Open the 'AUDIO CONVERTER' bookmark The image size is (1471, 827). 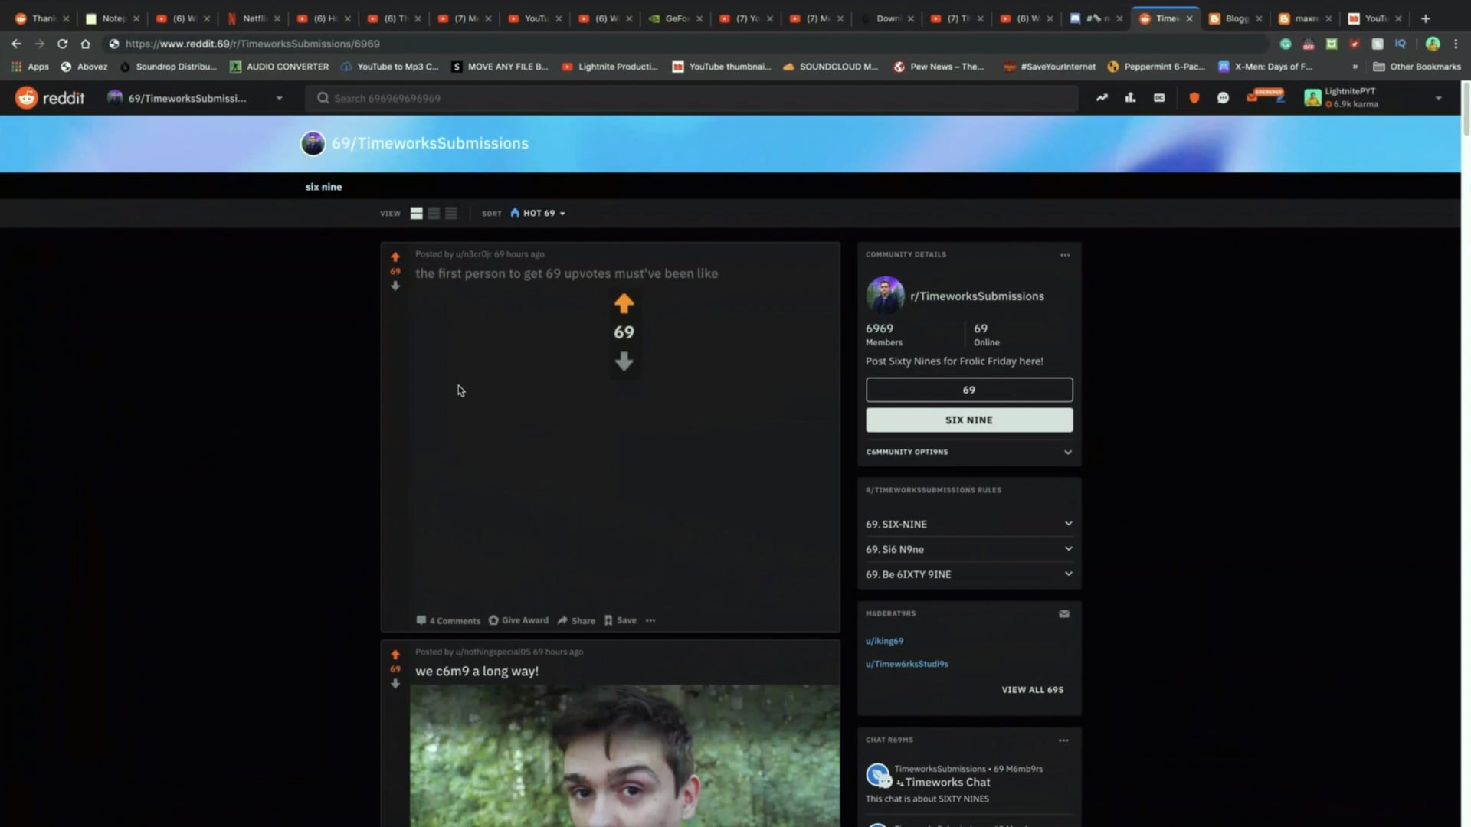(279, 67)
